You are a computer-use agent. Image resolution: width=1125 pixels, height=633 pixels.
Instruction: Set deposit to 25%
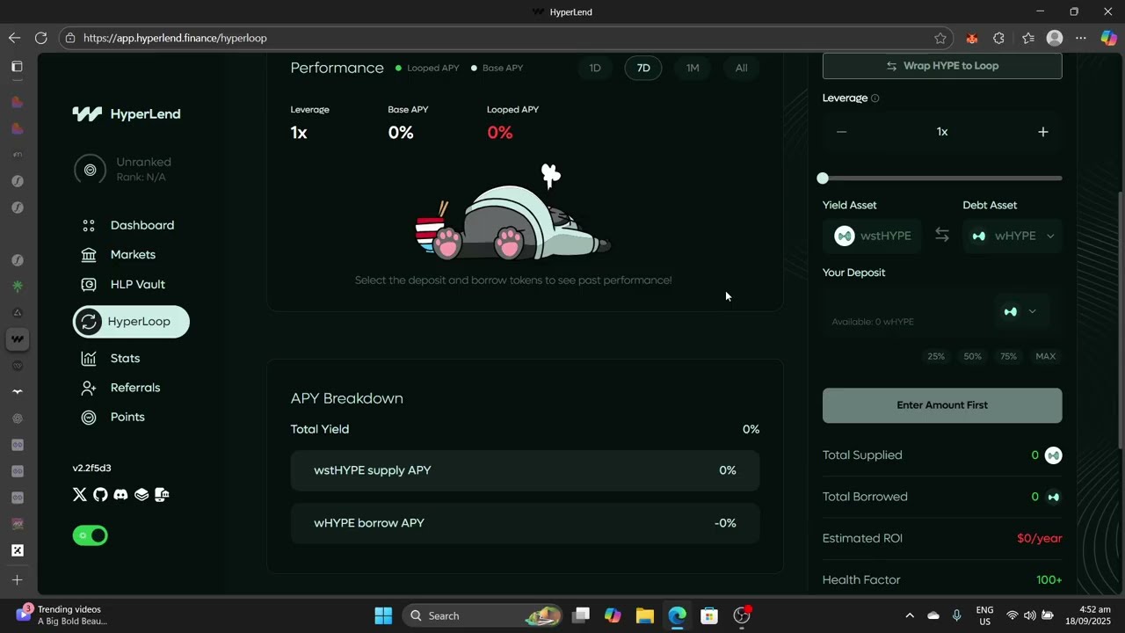pyautogui.click(x=936, y=356)
